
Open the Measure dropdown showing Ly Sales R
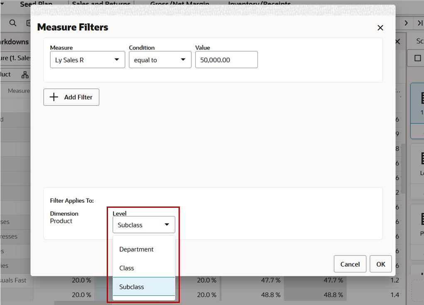pyautogui.click(x=87, y=59)
